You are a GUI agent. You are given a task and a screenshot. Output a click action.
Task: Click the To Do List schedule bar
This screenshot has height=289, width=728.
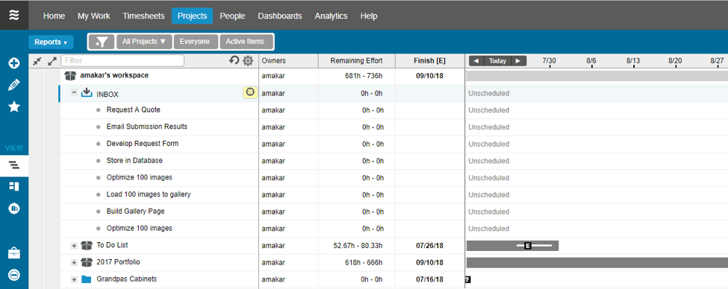tap(512, 246)
